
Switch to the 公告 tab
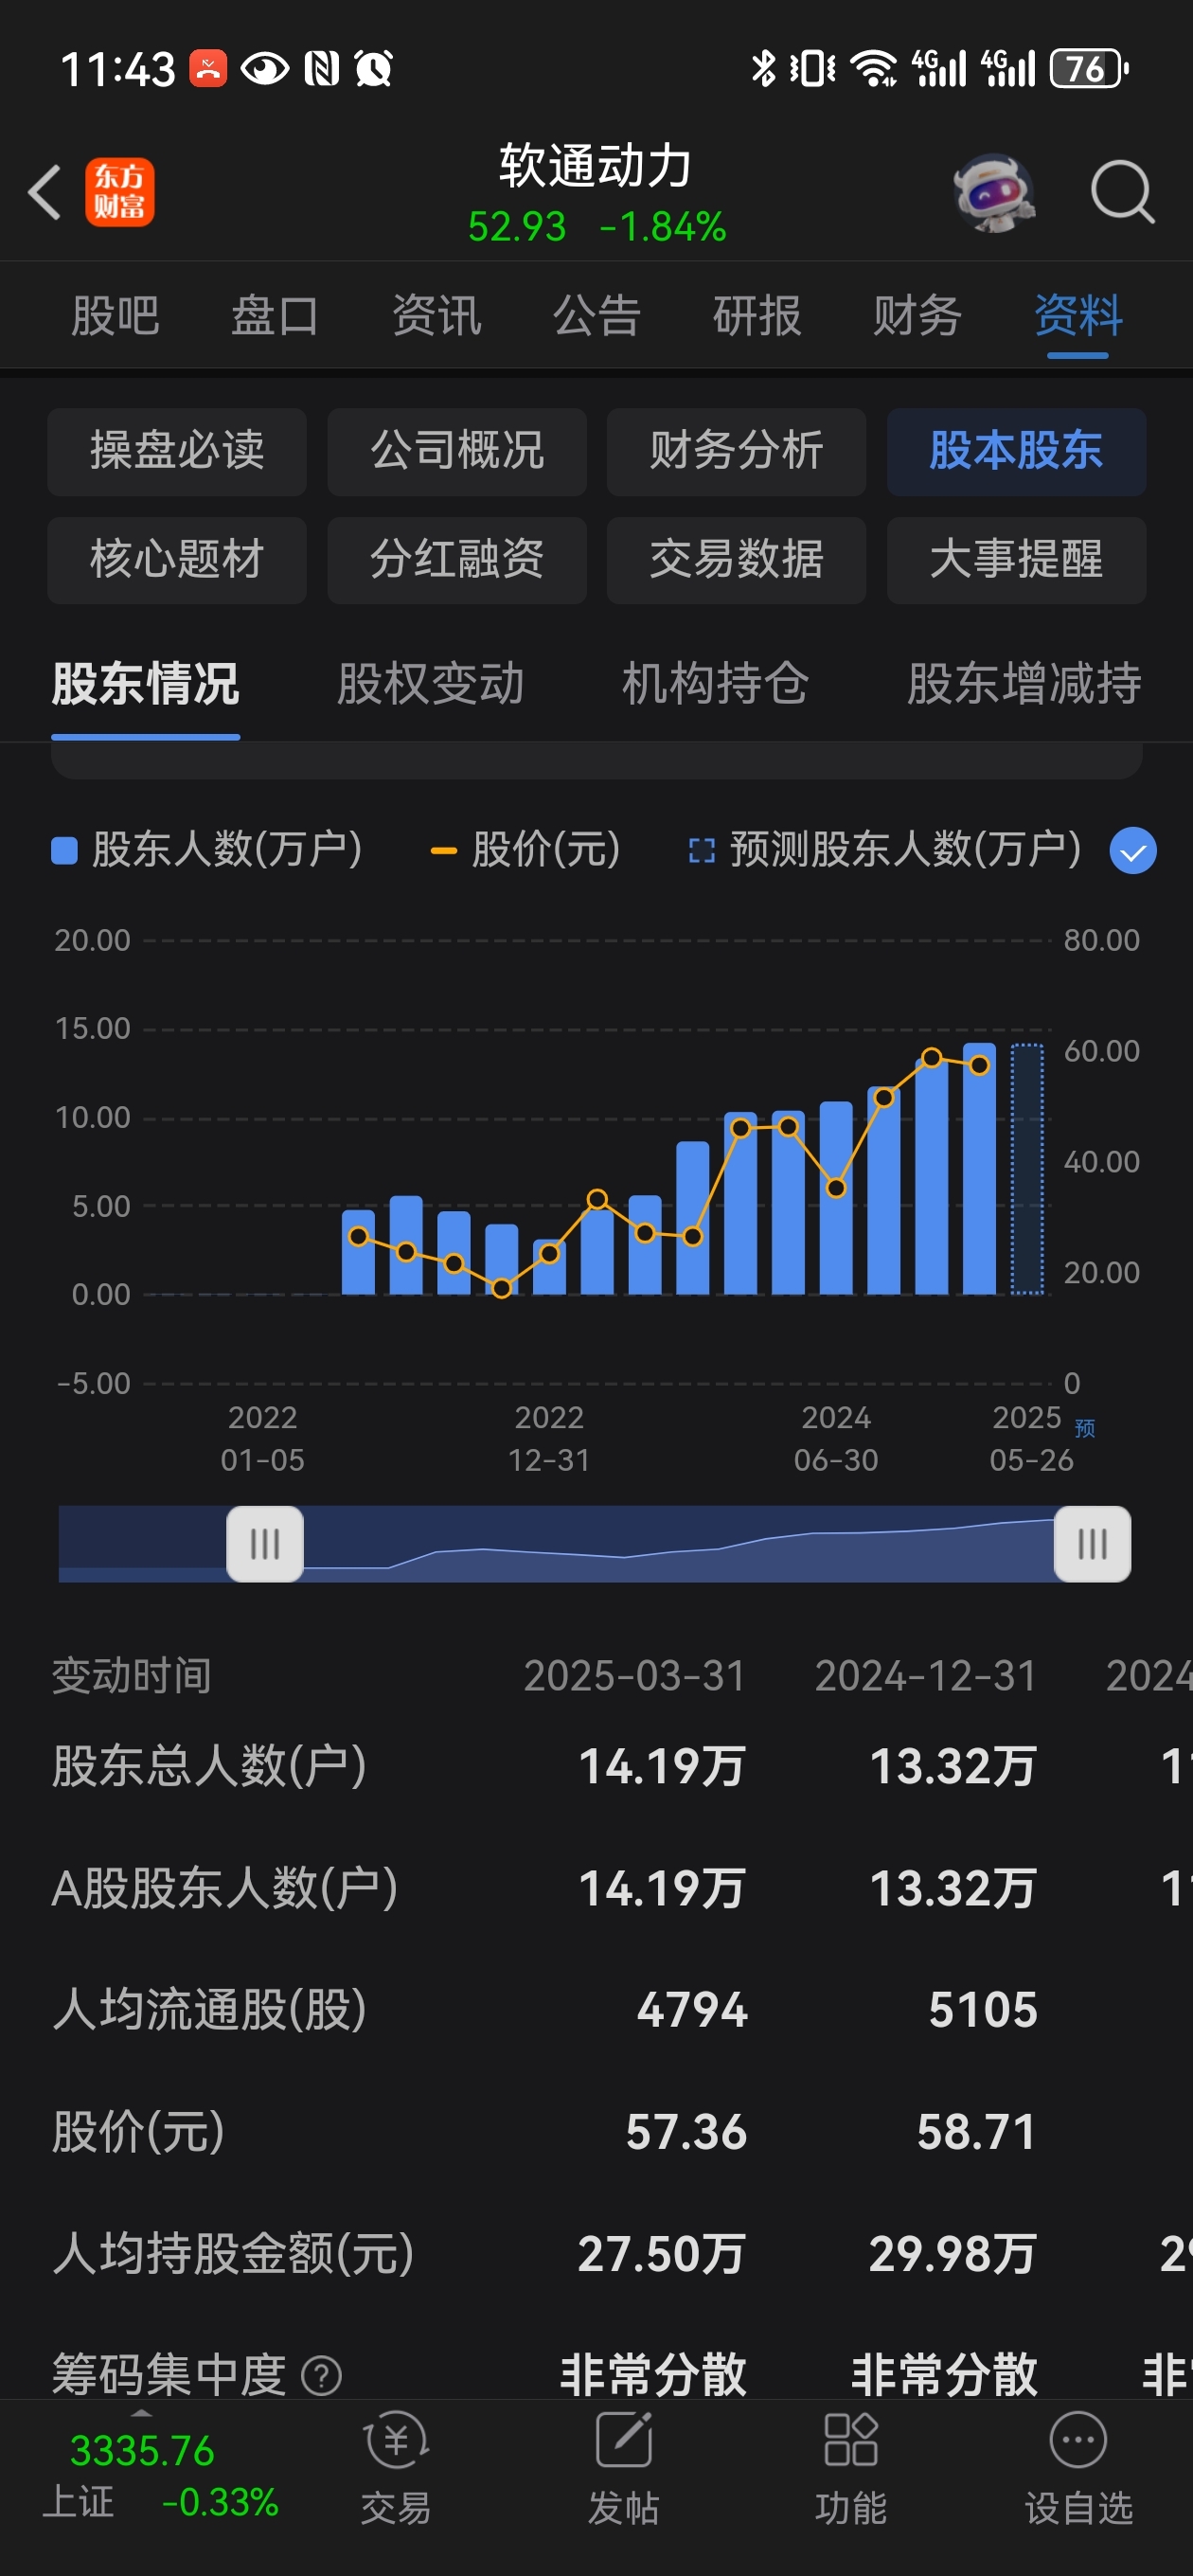pos(597,316)
